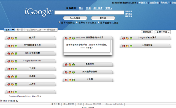176x108 pixels.
Task: Select 圖片 search category
Action: 81,8
